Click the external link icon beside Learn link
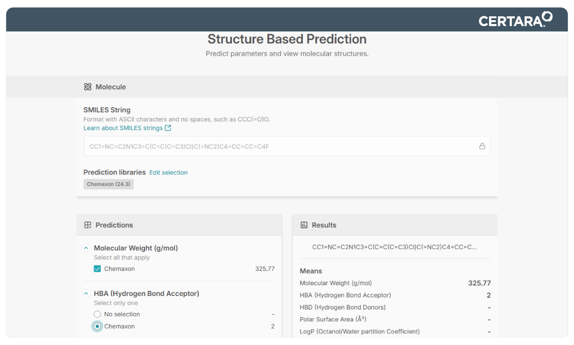 (x=168, y=128)
